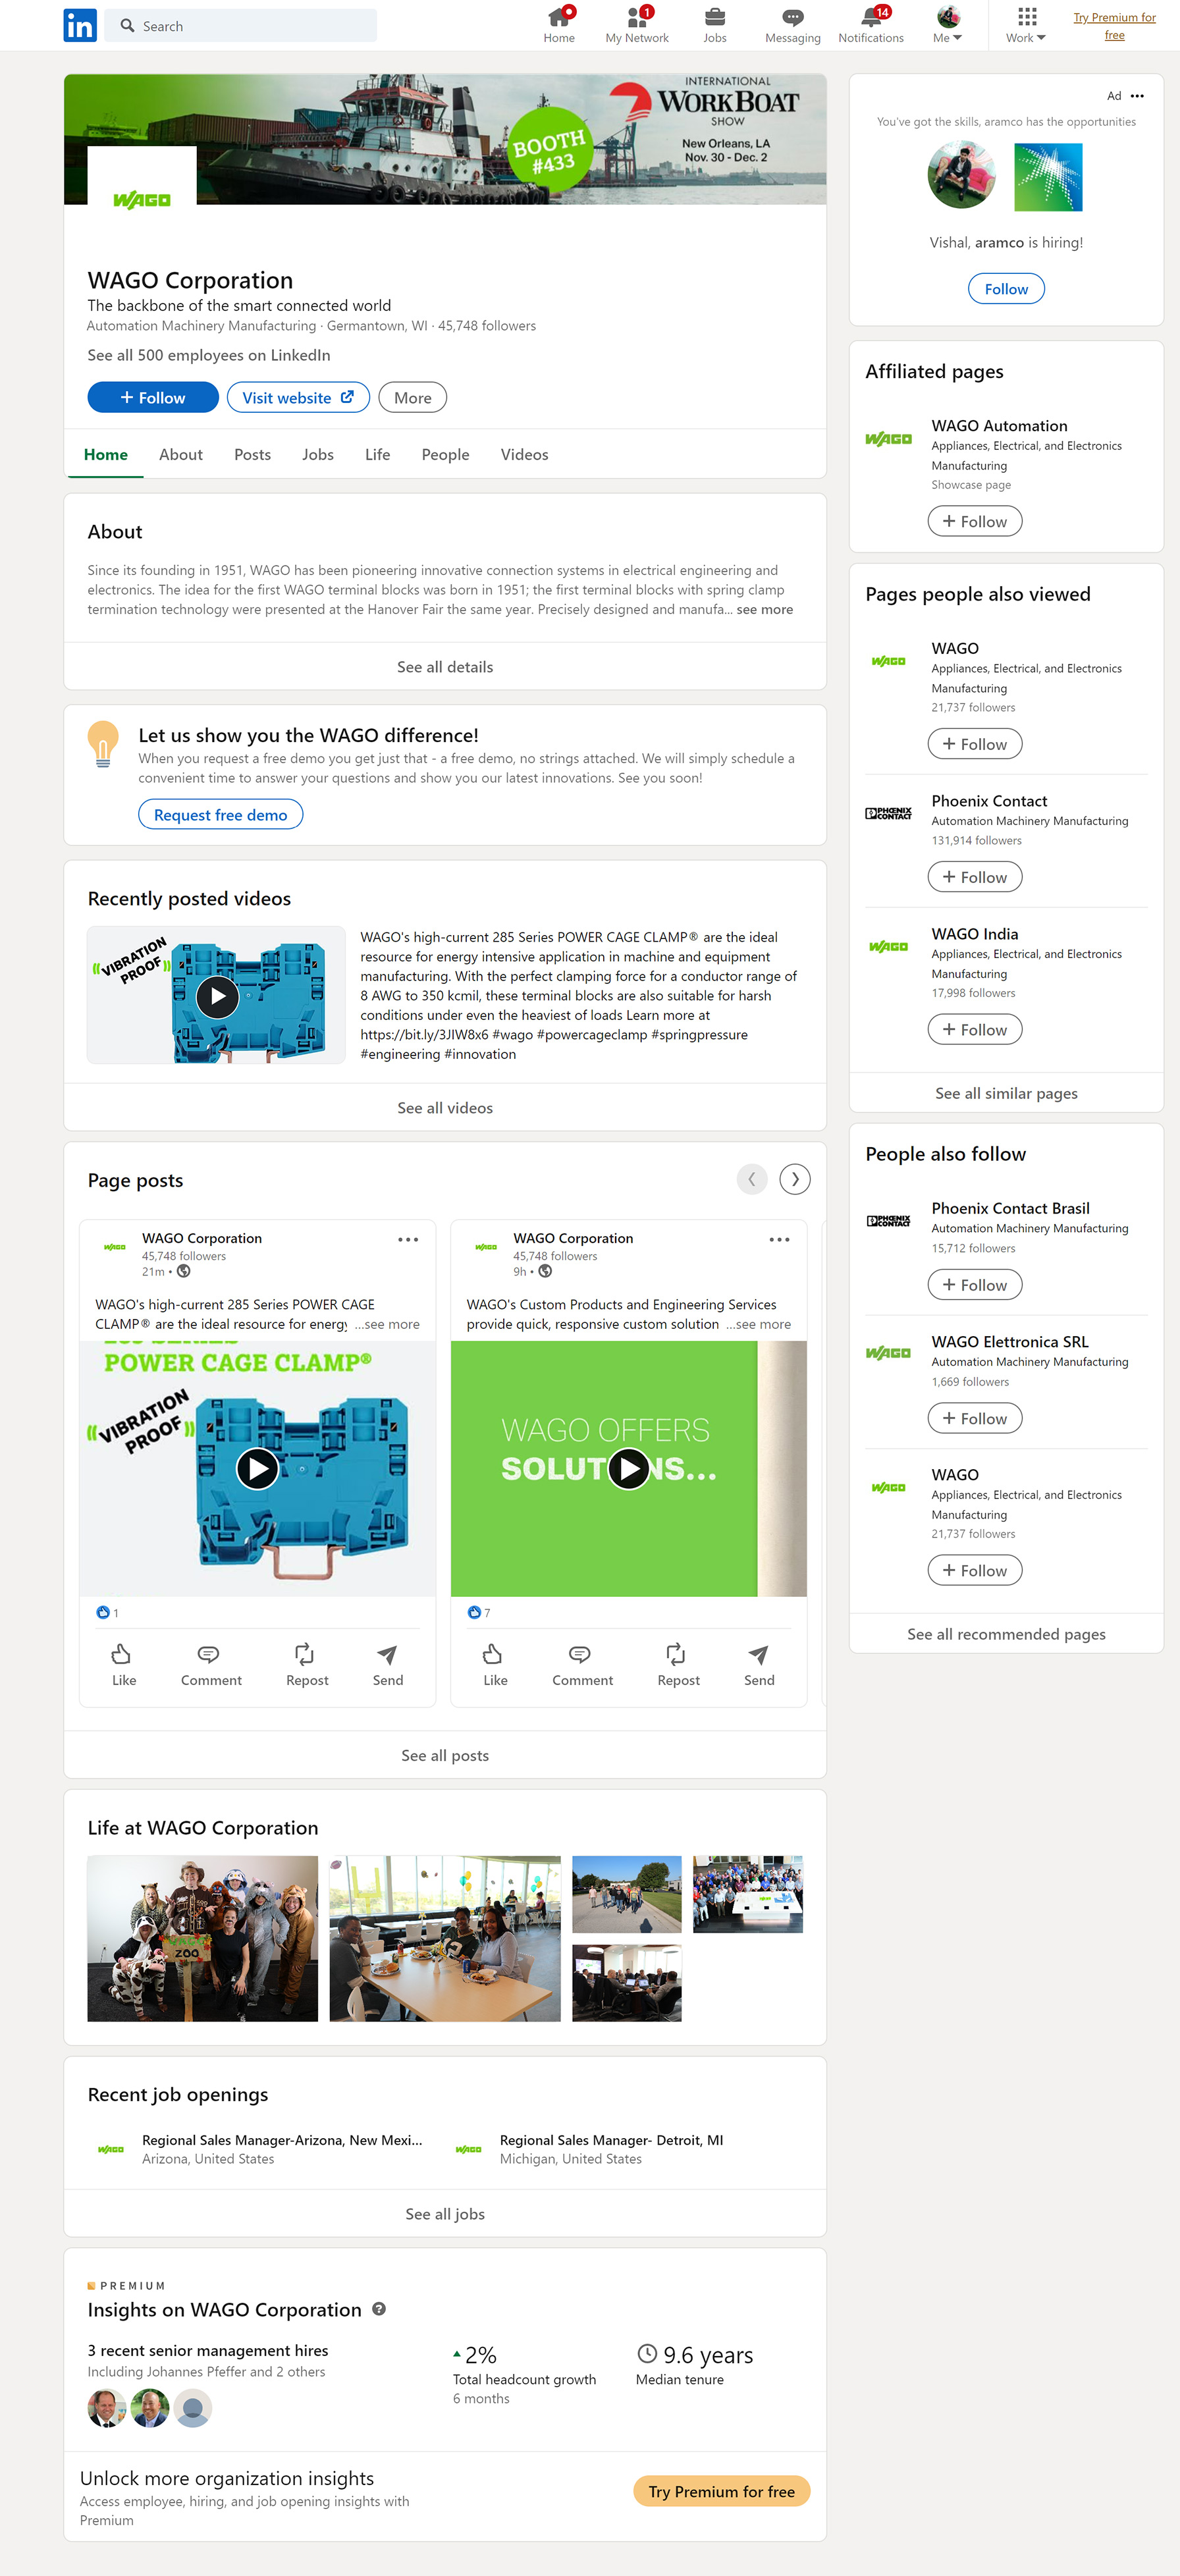Switch to the Jobs tab
The image size is (1180, 2576).
click(x=318, y=454)
